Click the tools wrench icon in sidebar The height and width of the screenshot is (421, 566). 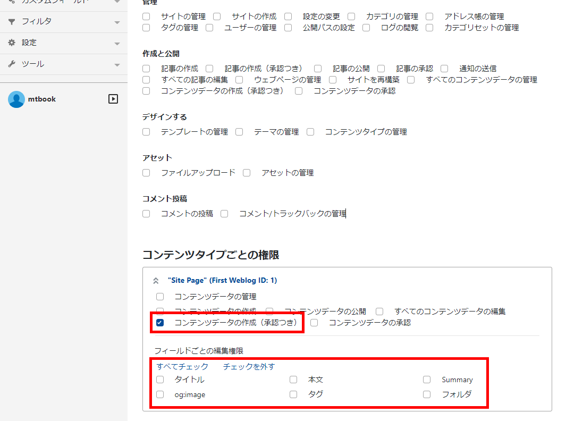(12, 64)
